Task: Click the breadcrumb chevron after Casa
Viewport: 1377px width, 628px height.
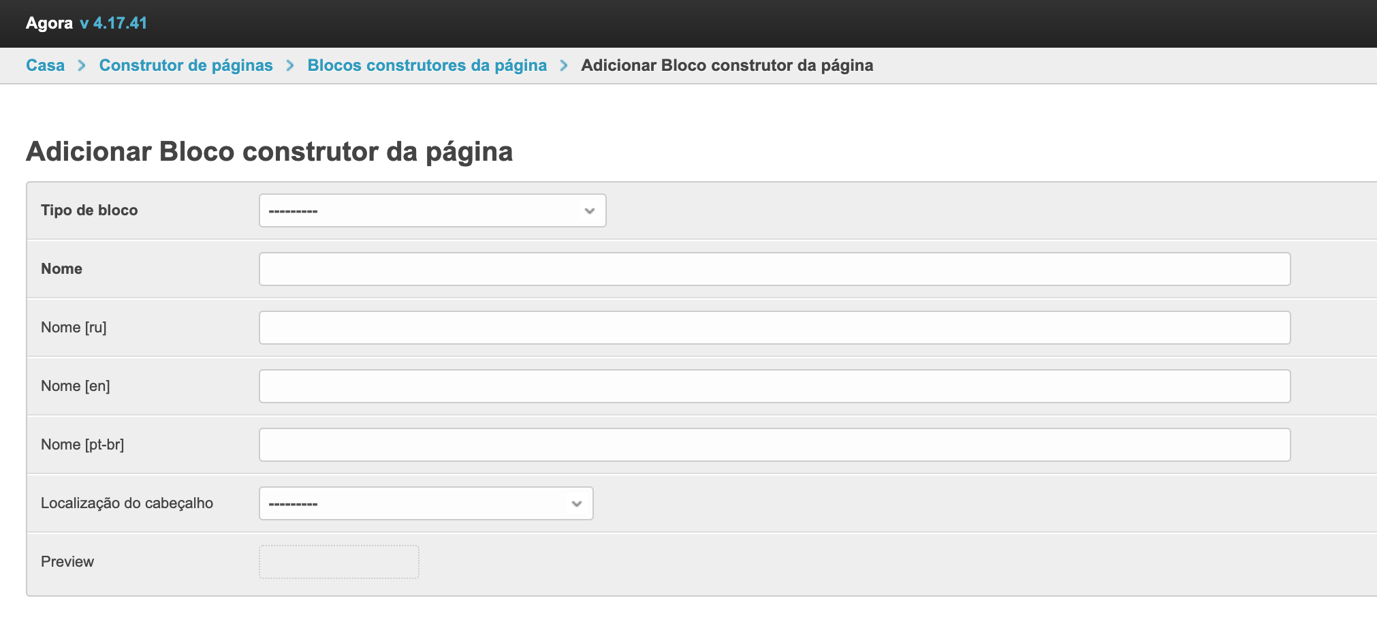Action: (82, 65)
